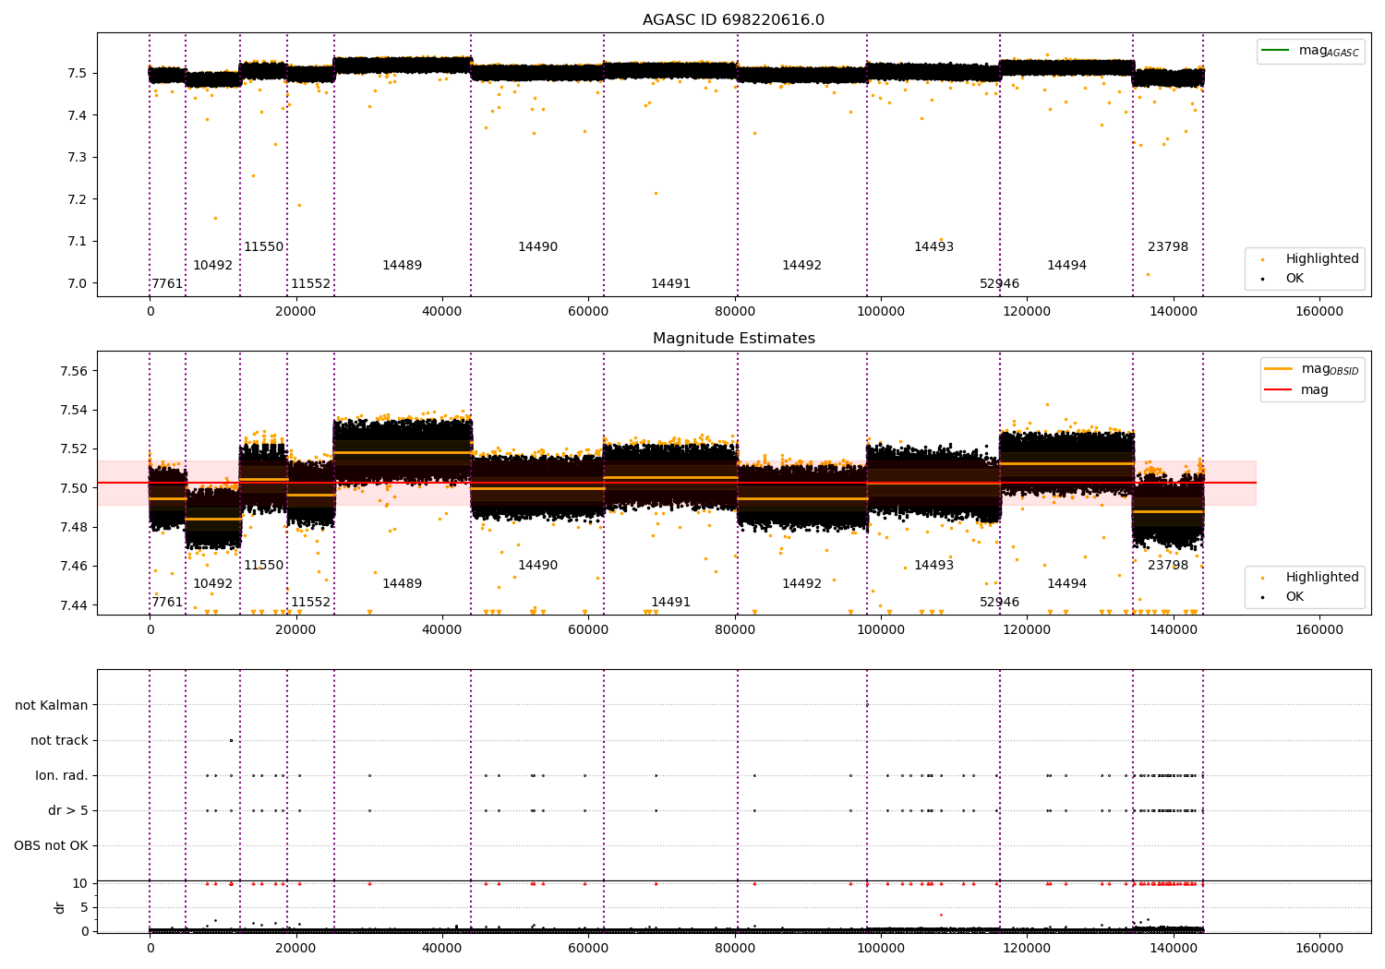Click obsid label 14490 in the top plot
Screen dimensions: 1385x969
tap(537, 246)
